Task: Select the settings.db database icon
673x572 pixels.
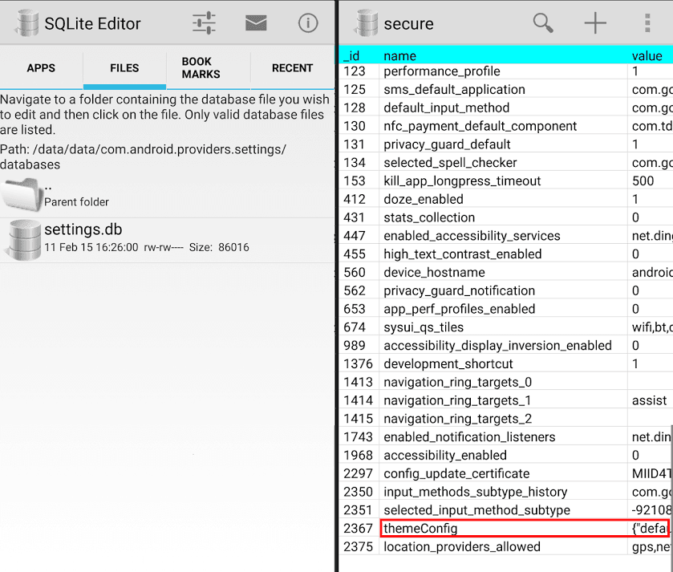Action: coord(24,239)
